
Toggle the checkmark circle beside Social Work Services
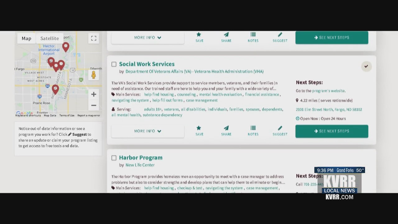[366, 66]
